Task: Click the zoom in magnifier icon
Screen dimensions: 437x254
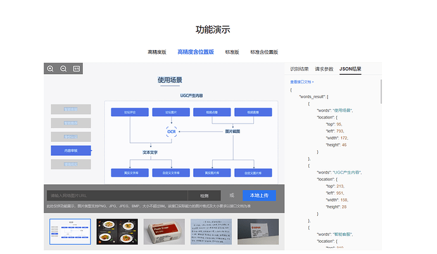Action: coord(51,68)
